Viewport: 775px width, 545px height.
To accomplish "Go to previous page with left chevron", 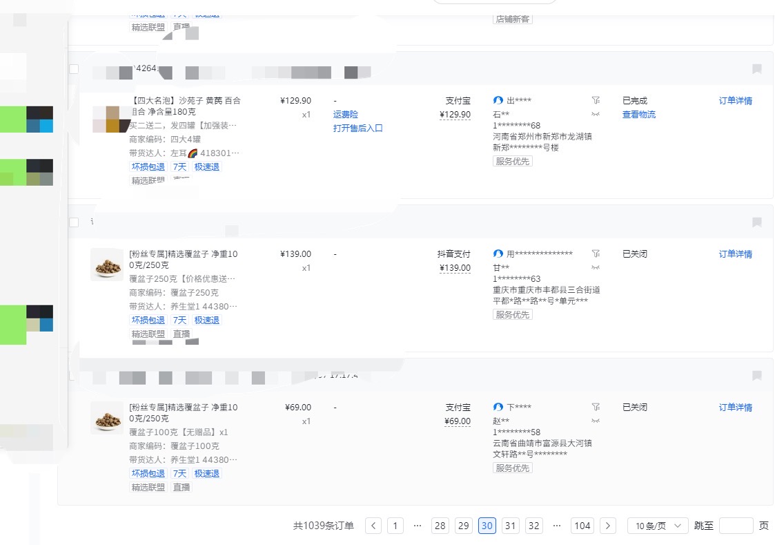I will tap(373, 526).
